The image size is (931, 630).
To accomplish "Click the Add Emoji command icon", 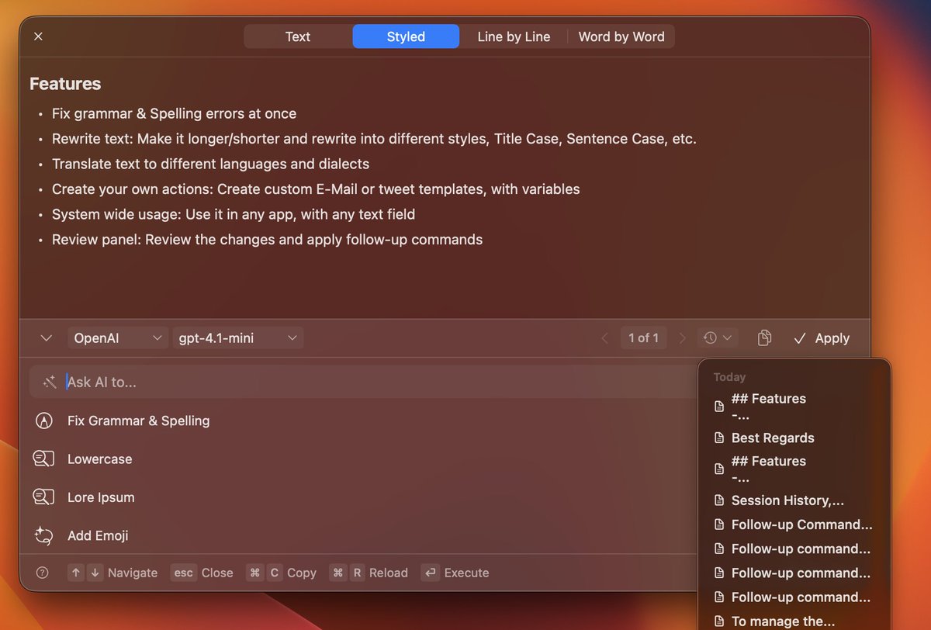I will point(43,535).
